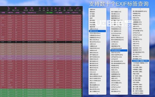This screenshot has width=155, height=97.
Task: Click the rewind double-arrow icon
Action: [x=44, y=8]
